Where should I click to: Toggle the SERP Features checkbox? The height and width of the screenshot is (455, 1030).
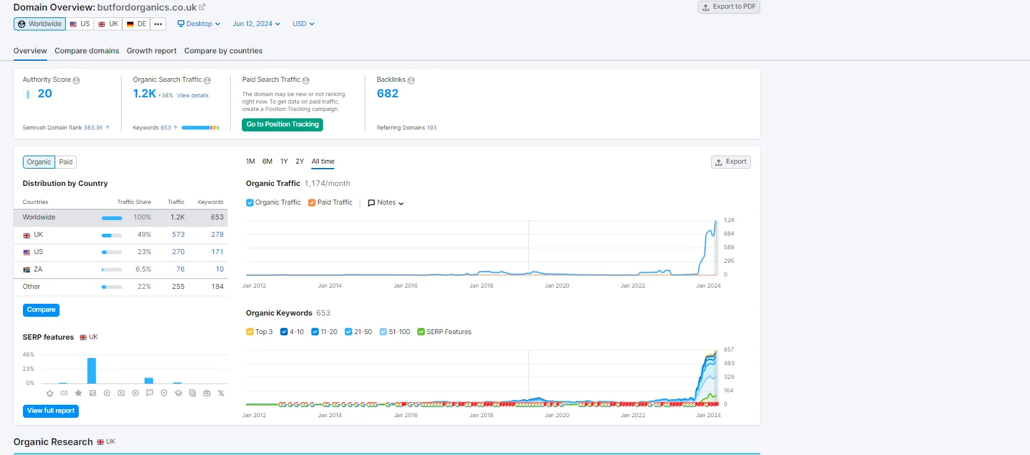tap(421, 332)
